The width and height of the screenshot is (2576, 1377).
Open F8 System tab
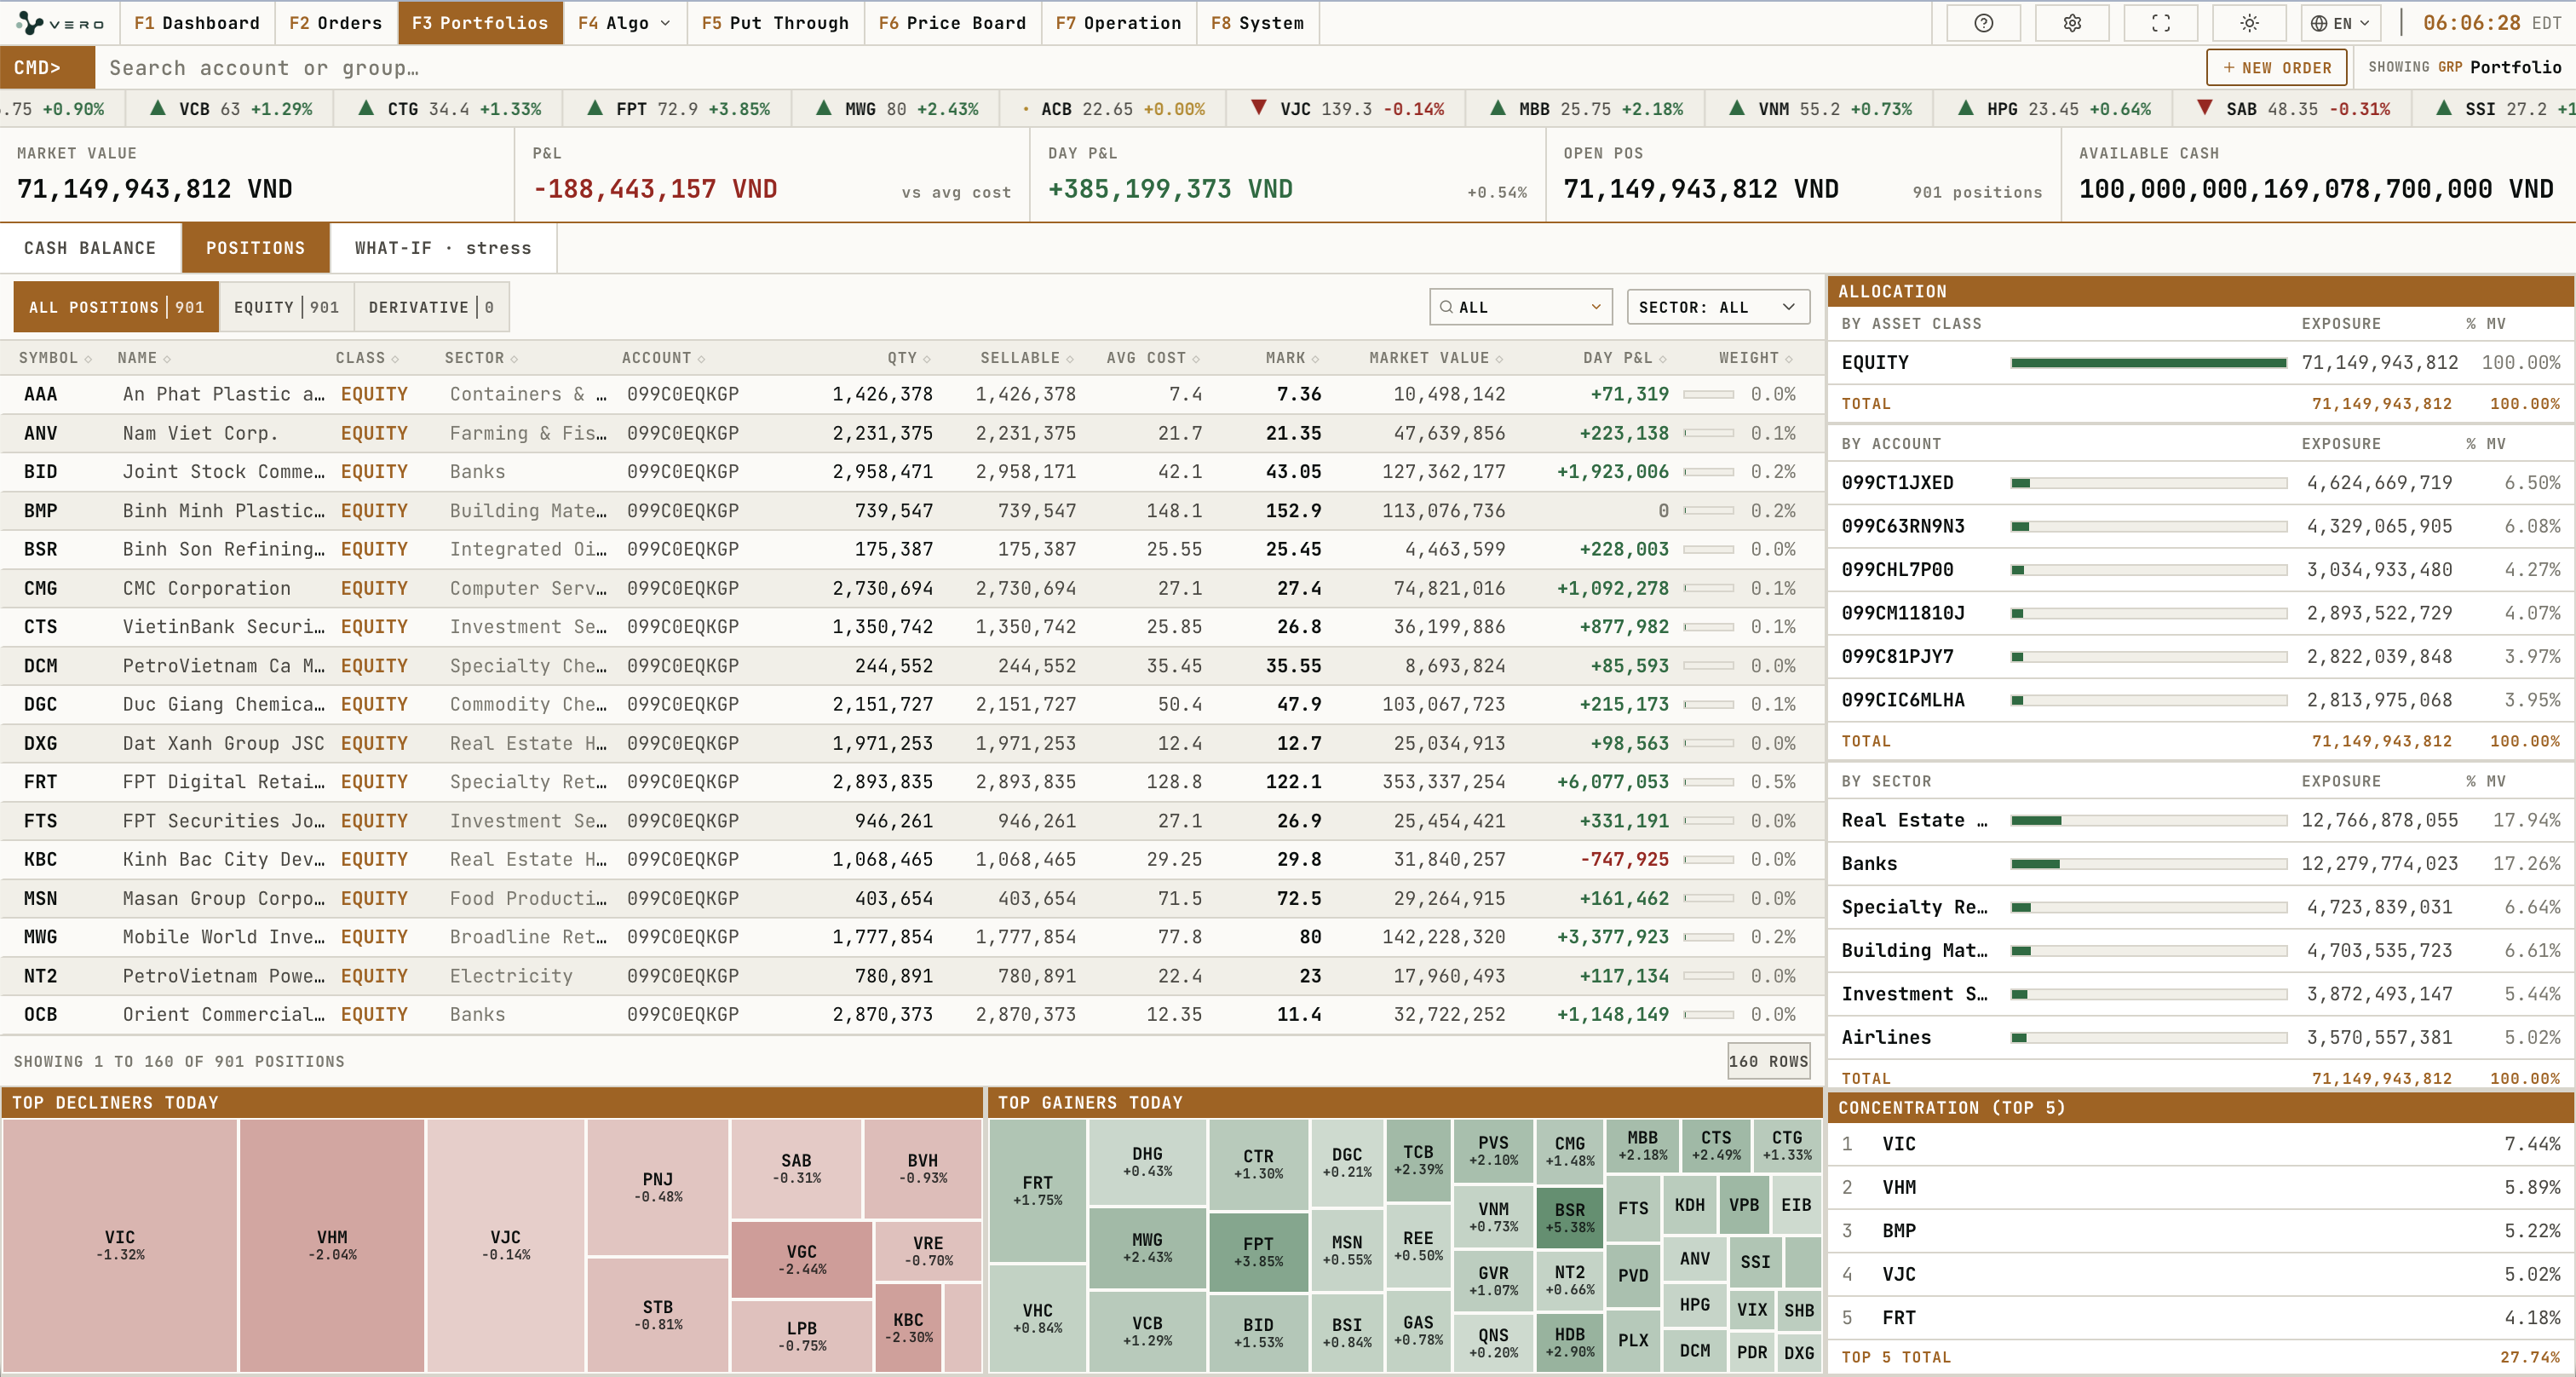(x=1257, y=23)
